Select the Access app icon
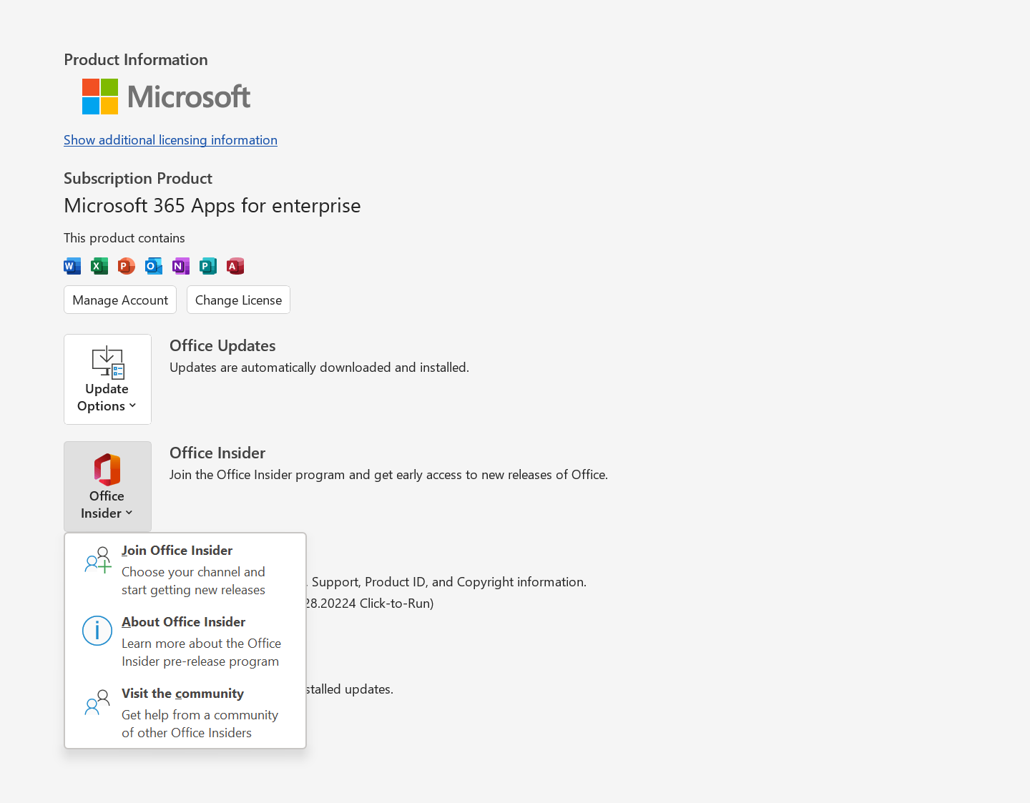The height and width of the screenshot is (803, 1030). (235, 266)
